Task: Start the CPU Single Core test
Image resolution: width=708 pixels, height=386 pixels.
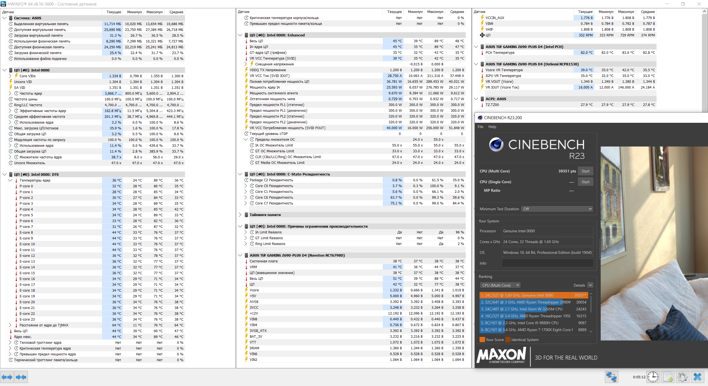Action: coord(585,182)
